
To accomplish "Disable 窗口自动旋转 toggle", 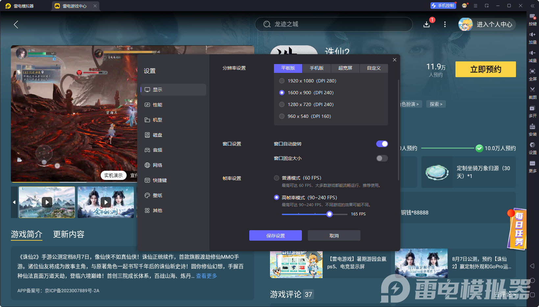I will pos(382,143).
